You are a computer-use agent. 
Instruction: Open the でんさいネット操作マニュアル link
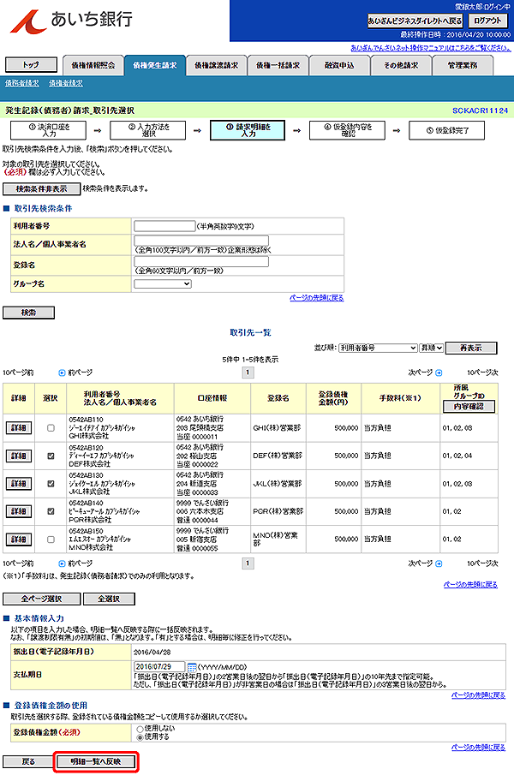click(430, 48)
